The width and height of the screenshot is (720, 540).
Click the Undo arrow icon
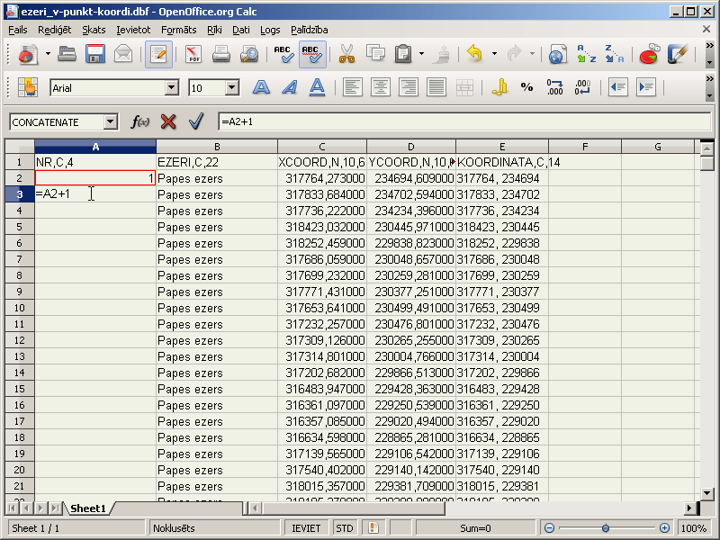pyautogui.click(x=475, y=54)
